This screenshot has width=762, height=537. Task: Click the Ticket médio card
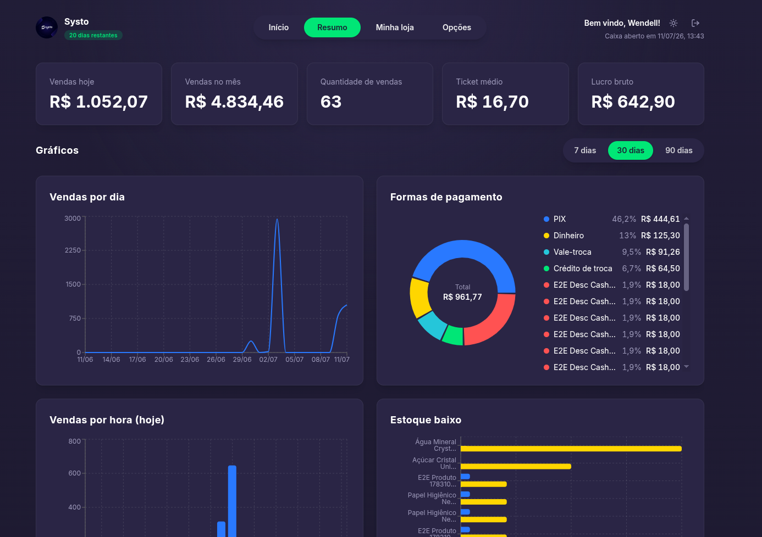tap(505, 94)
